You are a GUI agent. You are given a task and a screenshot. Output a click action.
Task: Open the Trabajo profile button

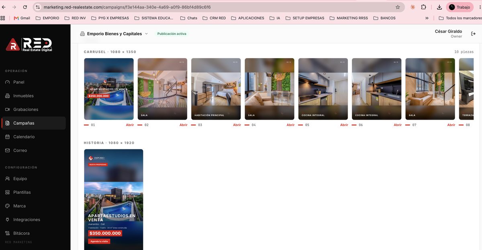[x=460, y=7]
